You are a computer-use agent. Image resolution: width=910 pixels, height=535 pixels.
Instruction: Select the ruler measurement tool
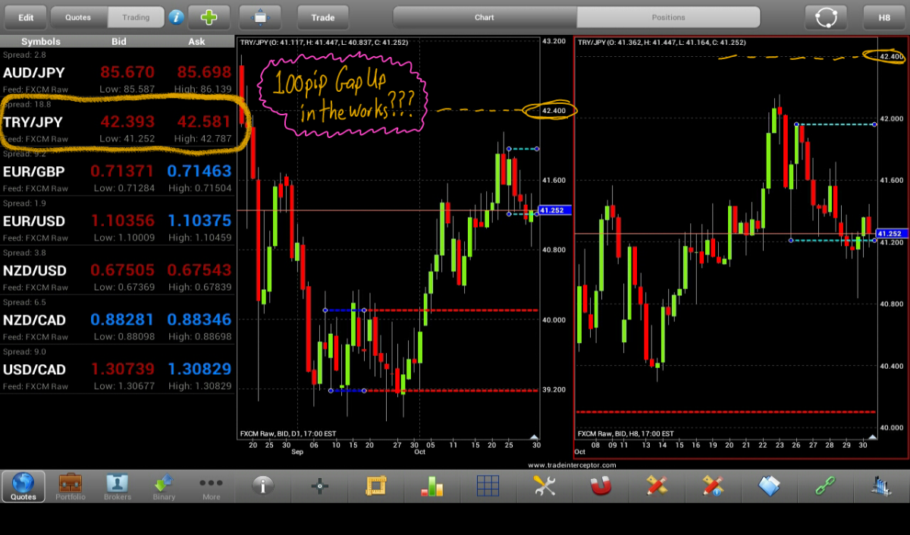pyautogui.click(x=376, y=486)
